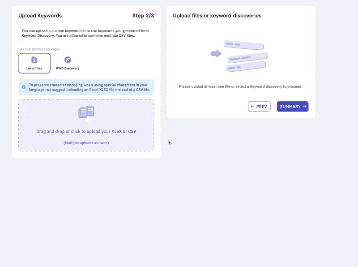Click the left arrow icon in the PREV button
Viewport: 358px width, 267px height.
(x=253, y=106)
